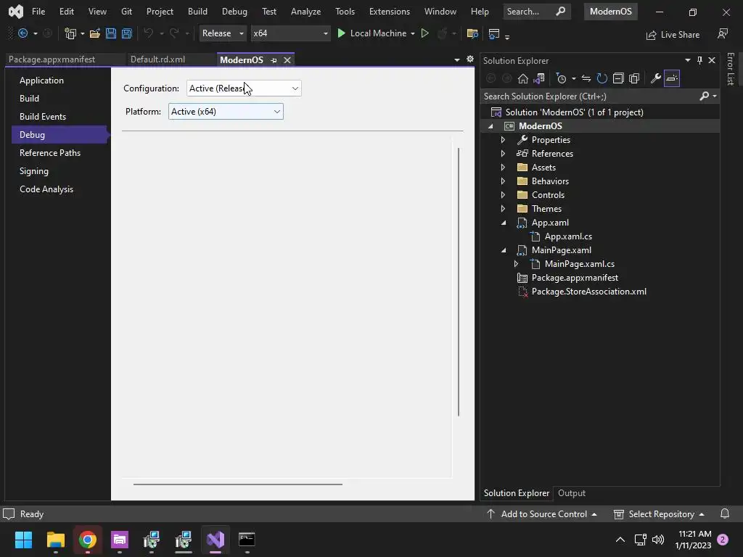743x557 pixels.
Task: Select the Code Analysis properties page
Action: (59, 189)
